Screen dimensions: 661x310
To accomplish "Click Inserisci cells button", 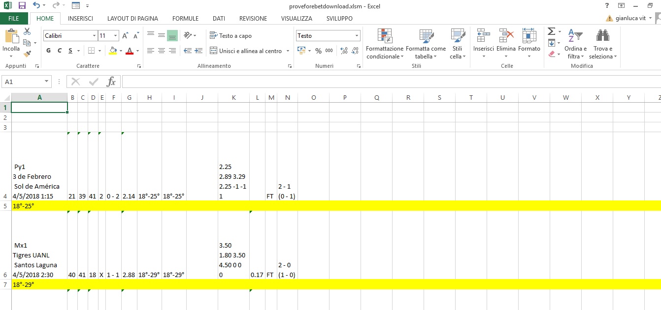I will (x=483, y=44).
